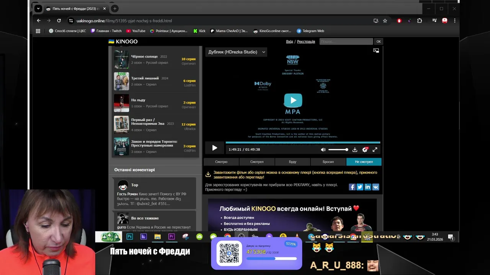
Task: Open the Дубляж (HDrezka Studio) voiceover dropdown
Action: (x=236, y=52)
